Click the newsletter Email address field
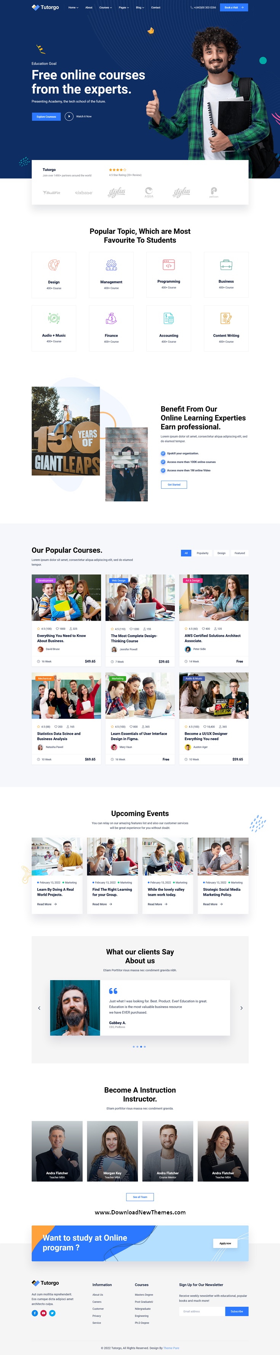280x1355 pixels. (202, 1311)
